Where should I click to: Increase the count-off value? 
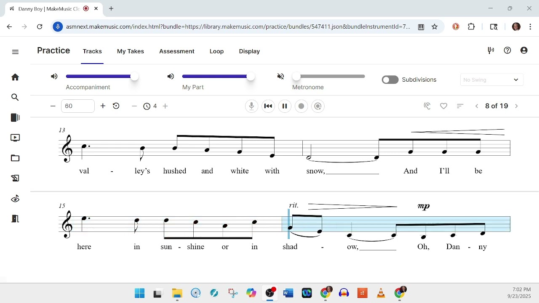[165, 106]
